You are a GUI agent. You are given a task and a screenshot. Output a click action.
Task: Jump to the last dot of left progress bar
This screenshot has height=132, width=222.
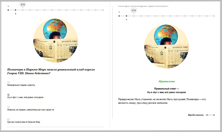pos(103,10)
